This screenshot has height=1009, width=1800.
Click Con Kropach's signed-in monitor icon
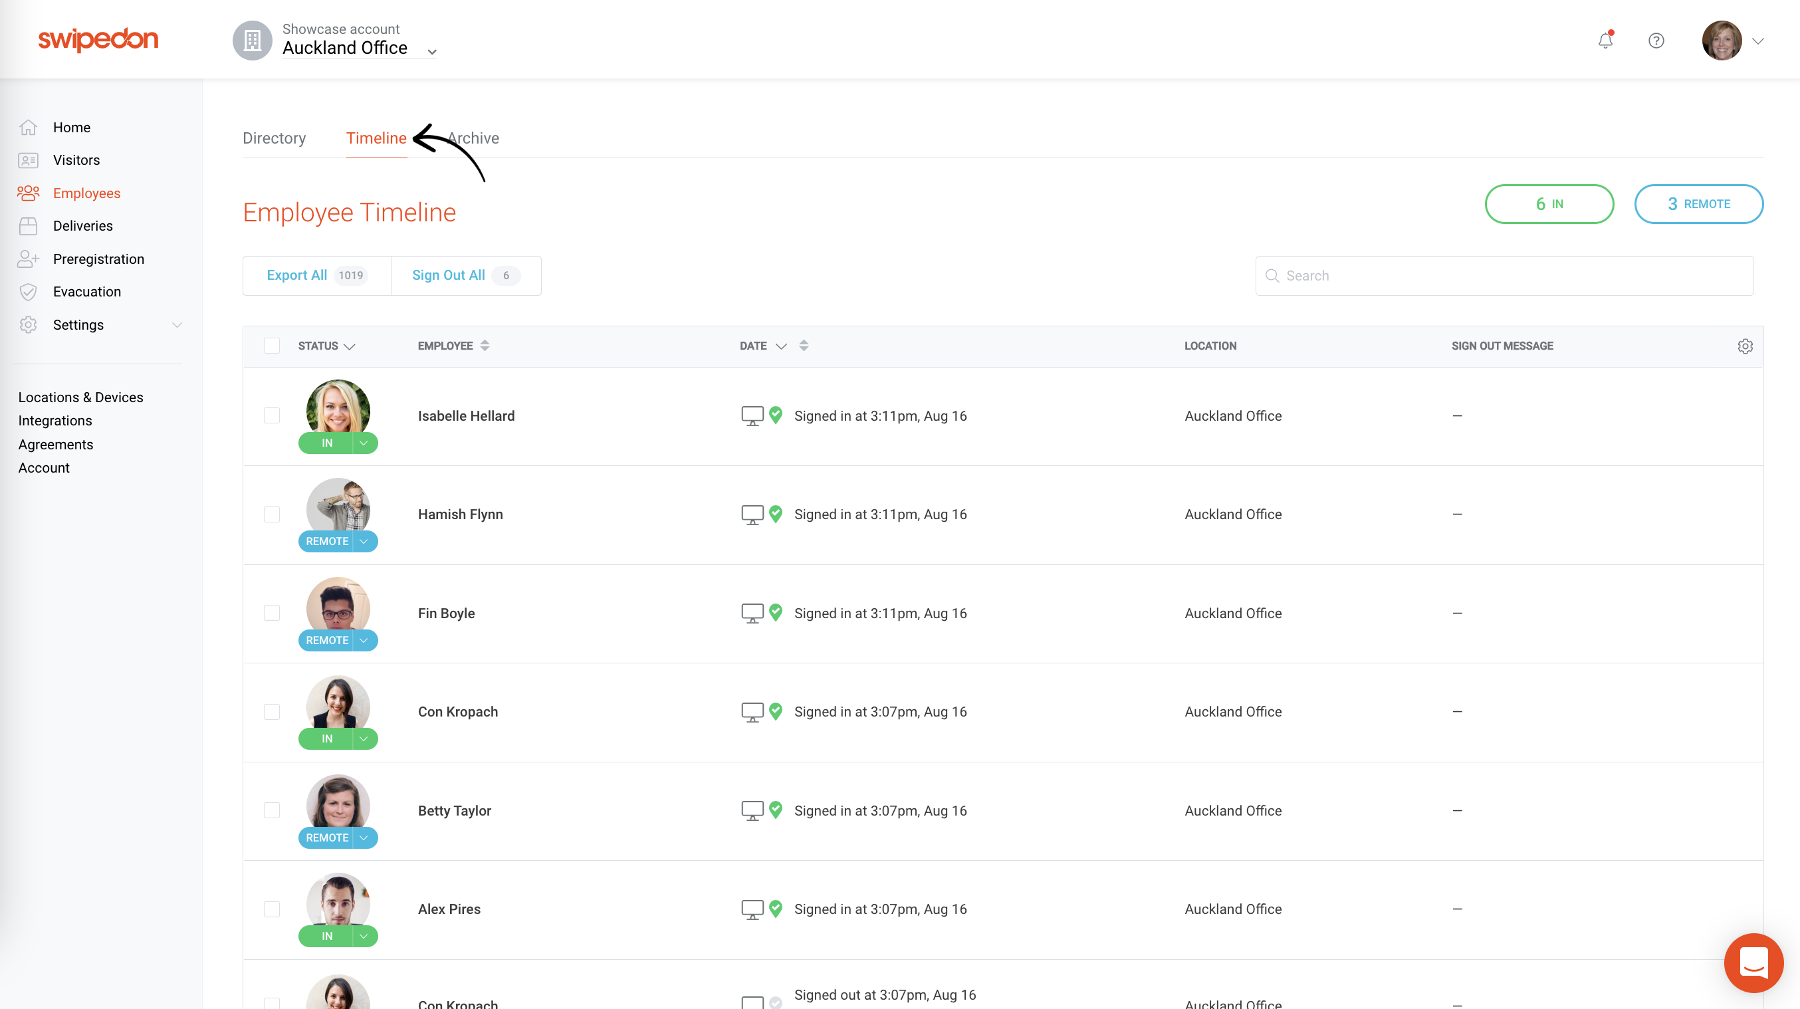(752, 712)
